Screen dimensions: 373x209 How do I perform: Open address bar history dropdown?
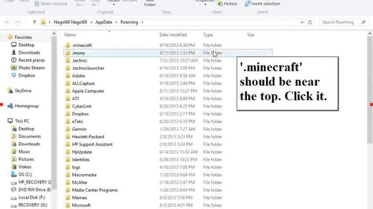(302, 22)
